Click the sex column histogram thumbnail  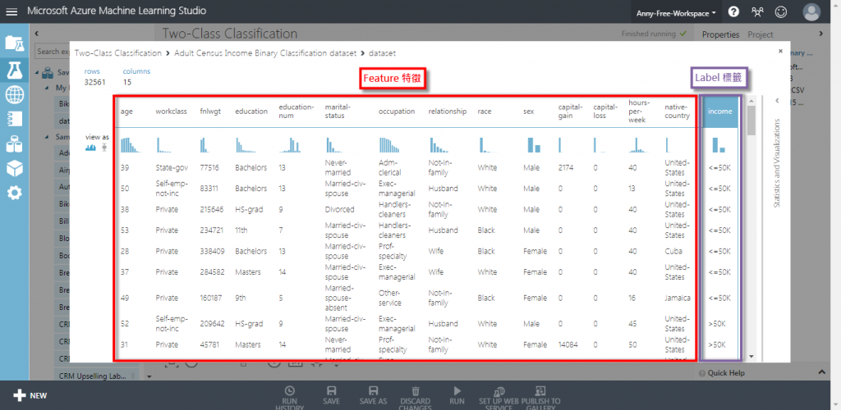point(534,144)
